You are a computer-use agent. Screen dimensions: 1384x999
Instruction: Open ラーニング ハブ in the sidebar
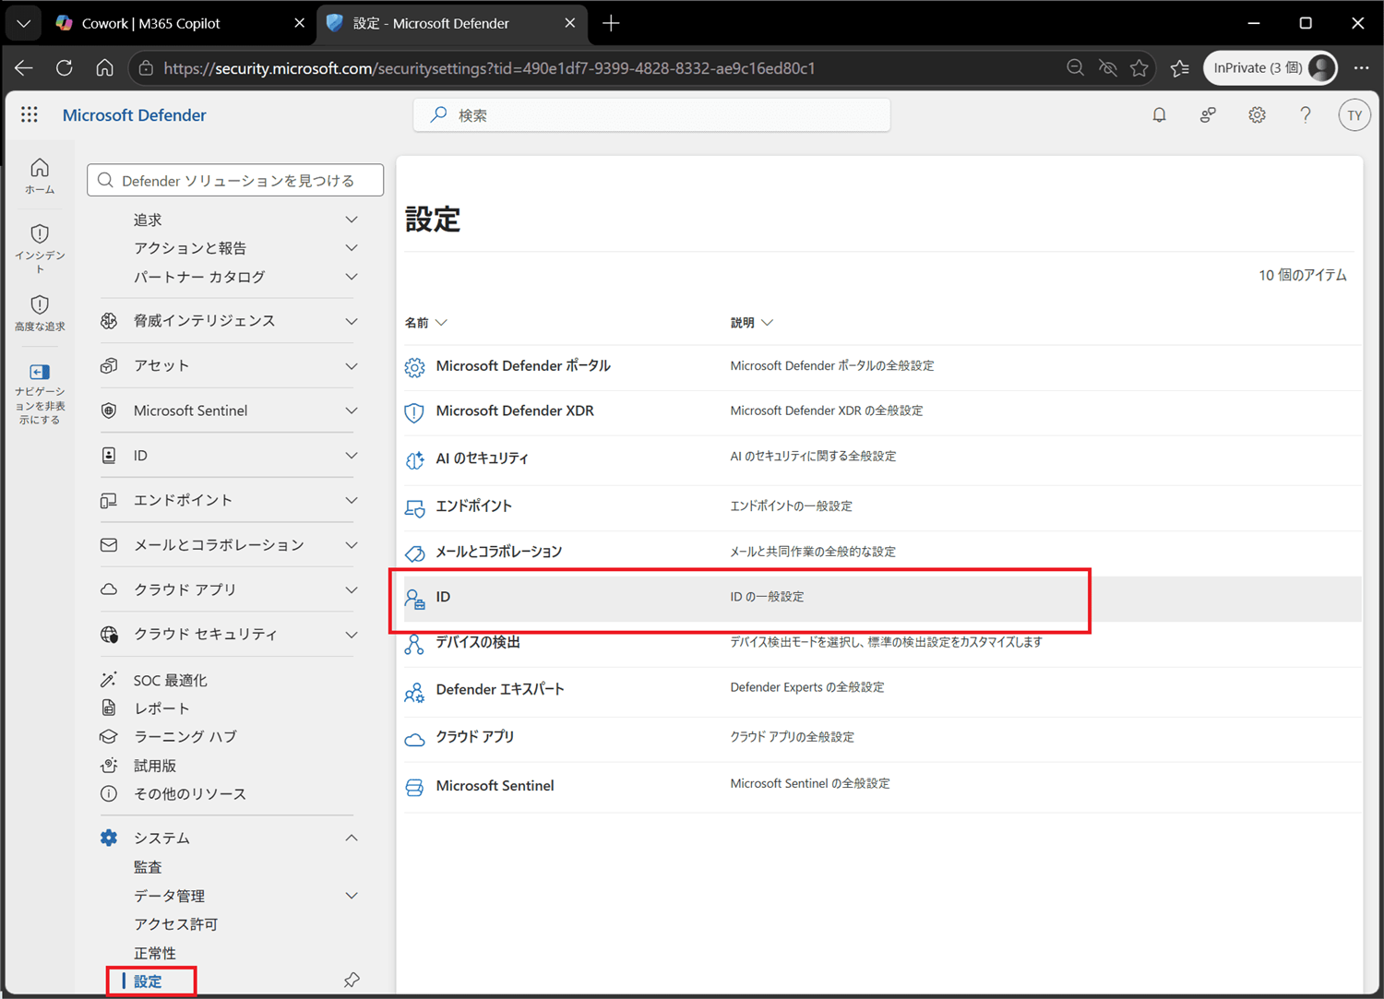point(185,737)
